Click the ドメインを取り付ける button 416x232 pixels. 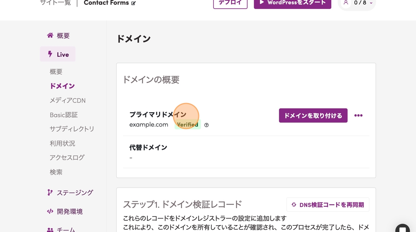(313, 116)
